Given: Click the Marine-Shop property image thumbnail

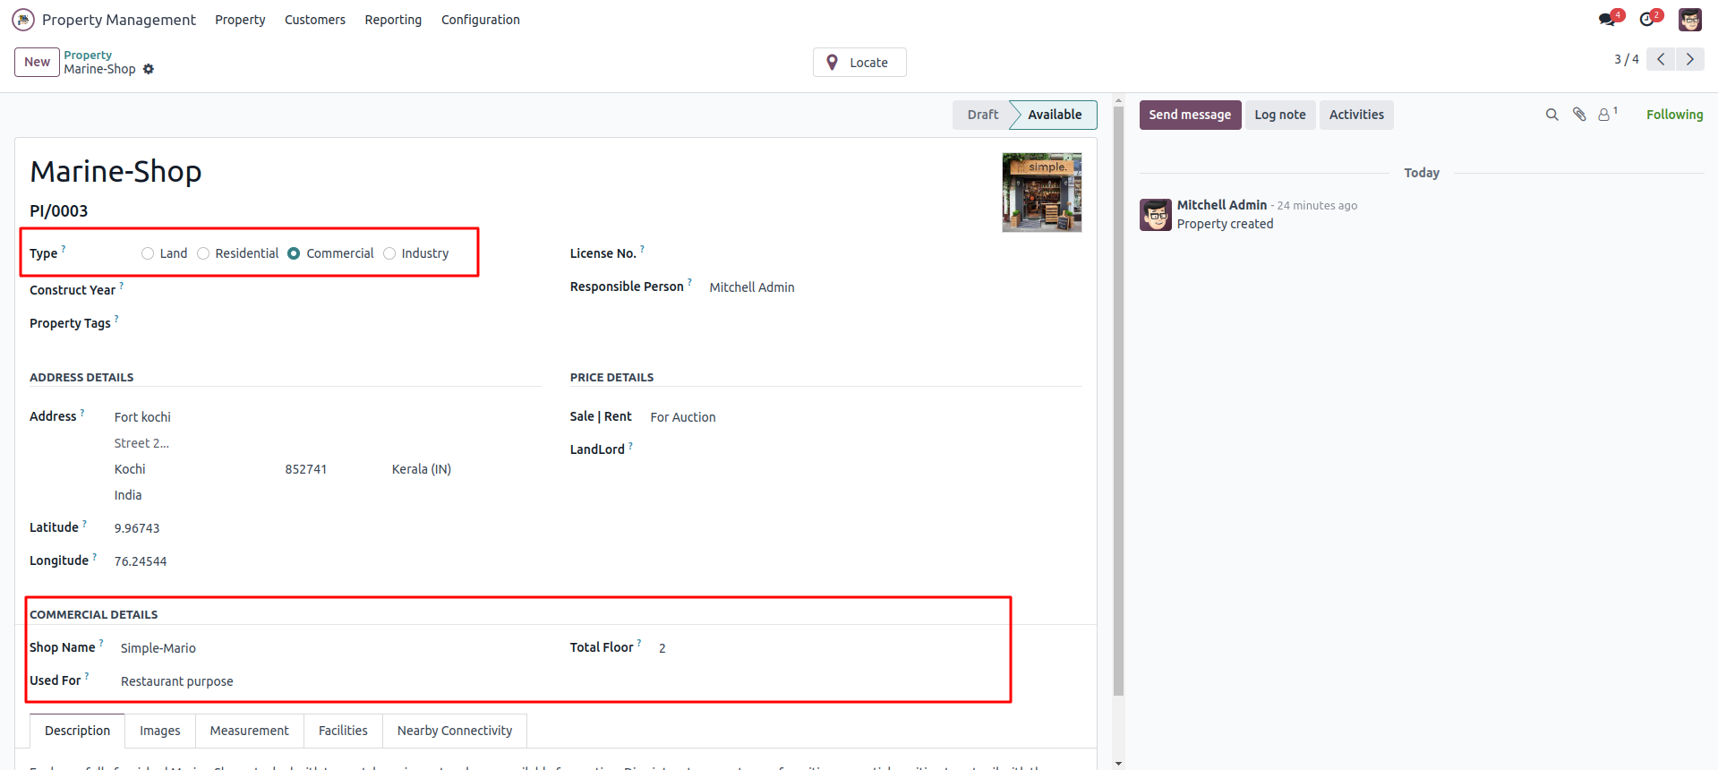Looking at the screenshot, I should (1042, 192).
